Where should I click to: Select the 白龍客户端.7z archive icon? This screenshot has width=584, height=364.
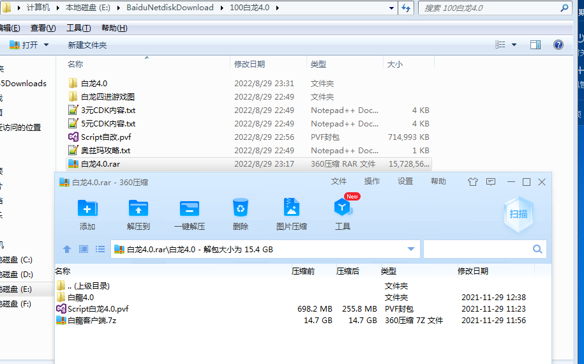[x=61, y=320]
